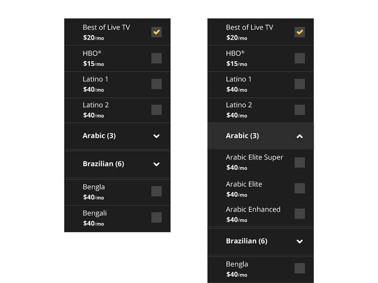The image size is (378, 283).
Task: Select Latino 1 checkbox in right list
Action: (x=300, y=84)
